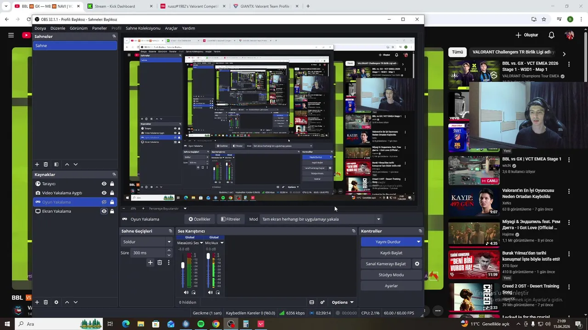Unlock the Tarayıcı source
Screen dimensions: 588x330
pos(112,184)
